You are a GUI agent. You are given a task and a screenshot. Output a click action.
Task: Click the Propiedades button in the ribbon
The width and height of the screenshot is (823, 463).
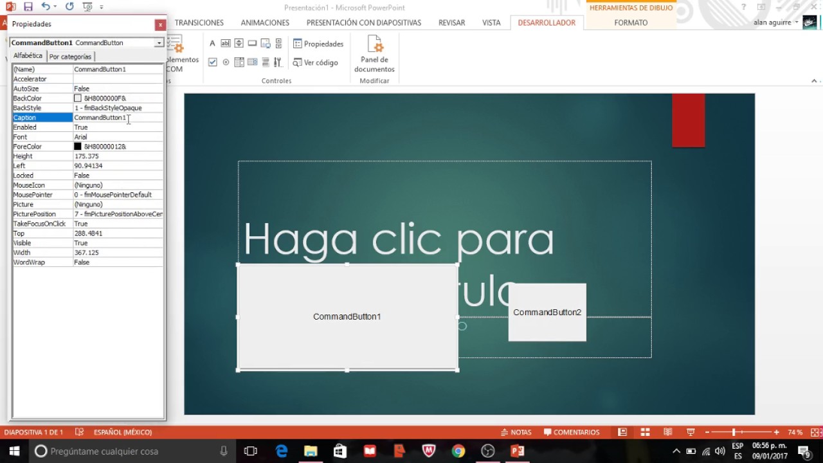[x=318, y=44]
